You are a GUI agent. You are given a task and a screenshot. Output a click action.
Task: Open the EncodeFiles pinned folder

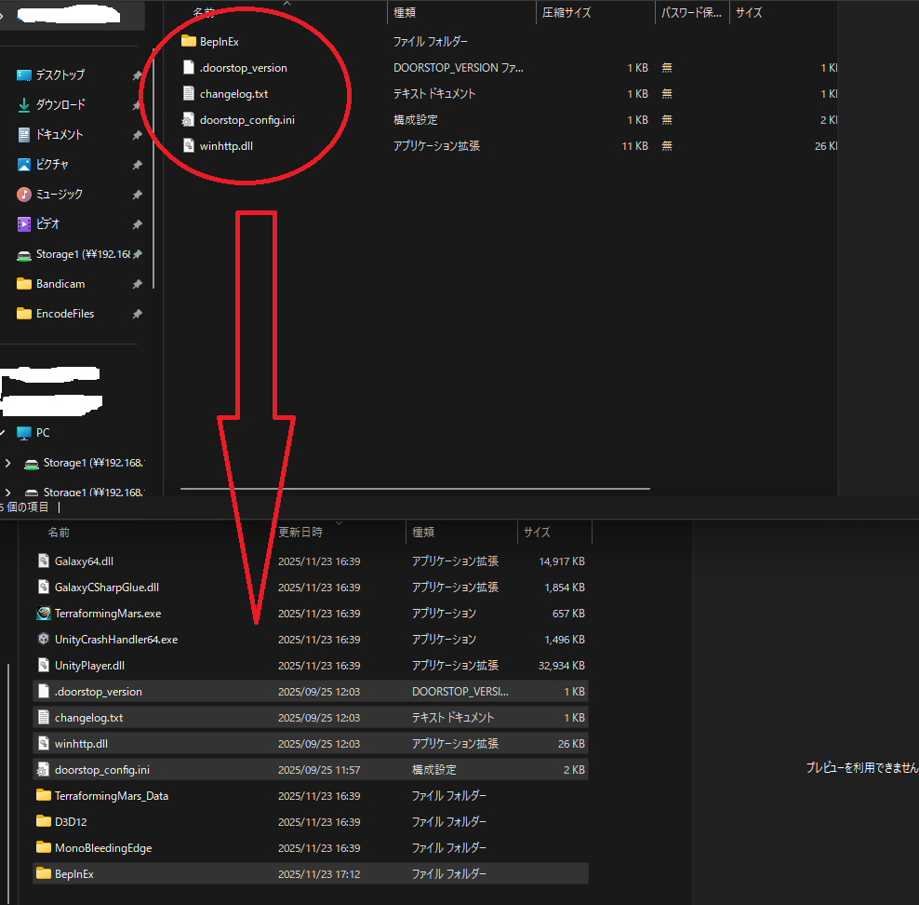pyautogui.click(x=64, y=314)
